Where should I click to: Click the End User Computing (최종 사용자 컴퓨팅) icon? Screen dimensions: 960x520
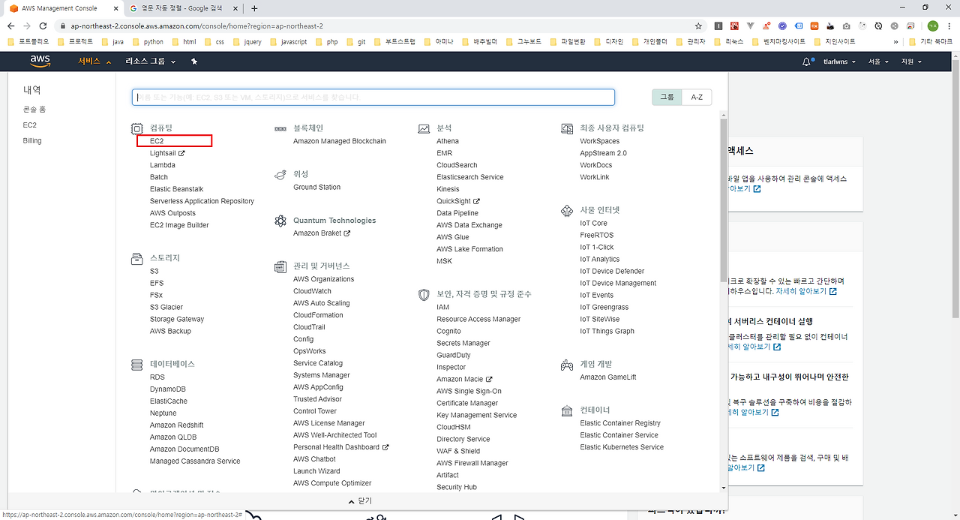tap(567, 129)
